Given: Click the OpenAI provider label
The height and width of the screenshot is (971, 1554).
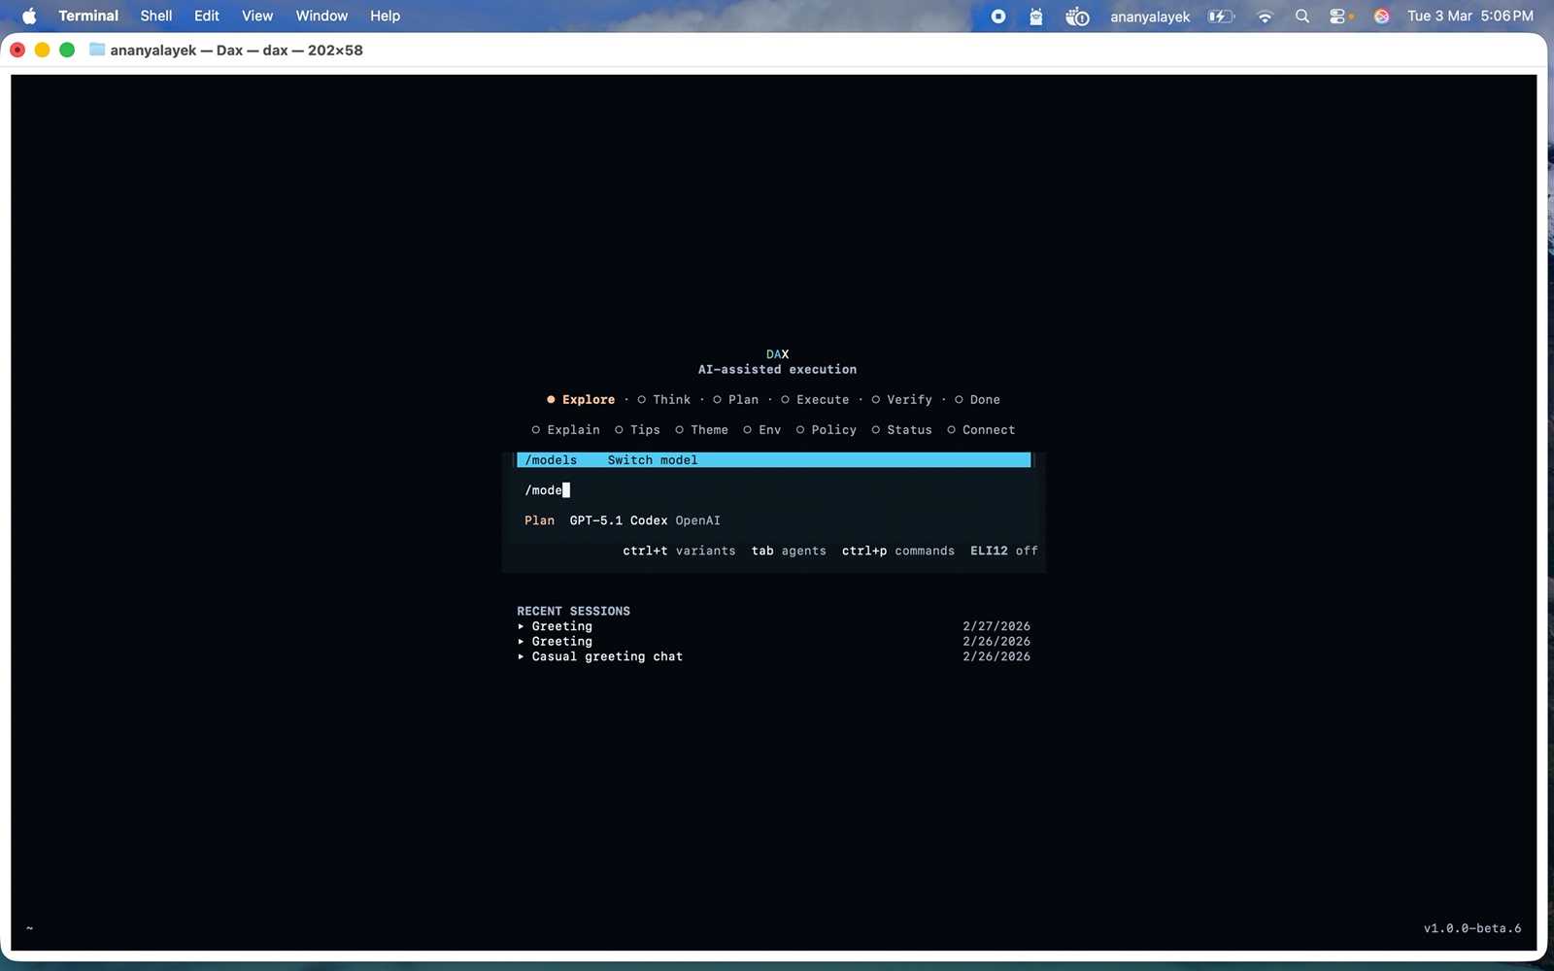Looking at the screenshot, I should [x=697, y=520].
